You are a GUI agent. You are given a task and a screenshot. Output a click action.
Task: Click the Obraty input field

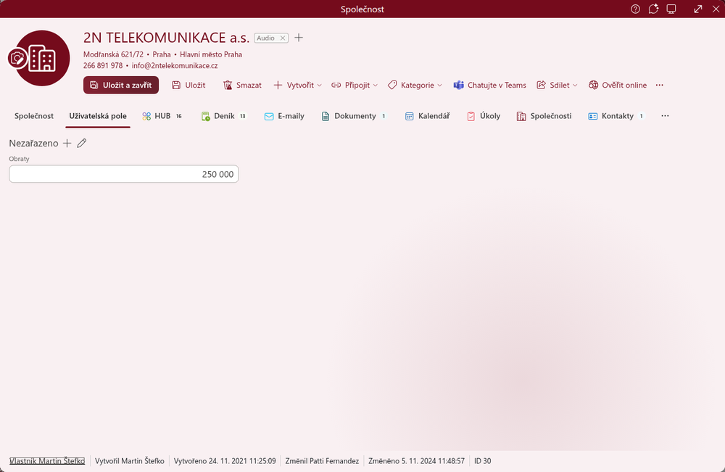coord(124,174)
